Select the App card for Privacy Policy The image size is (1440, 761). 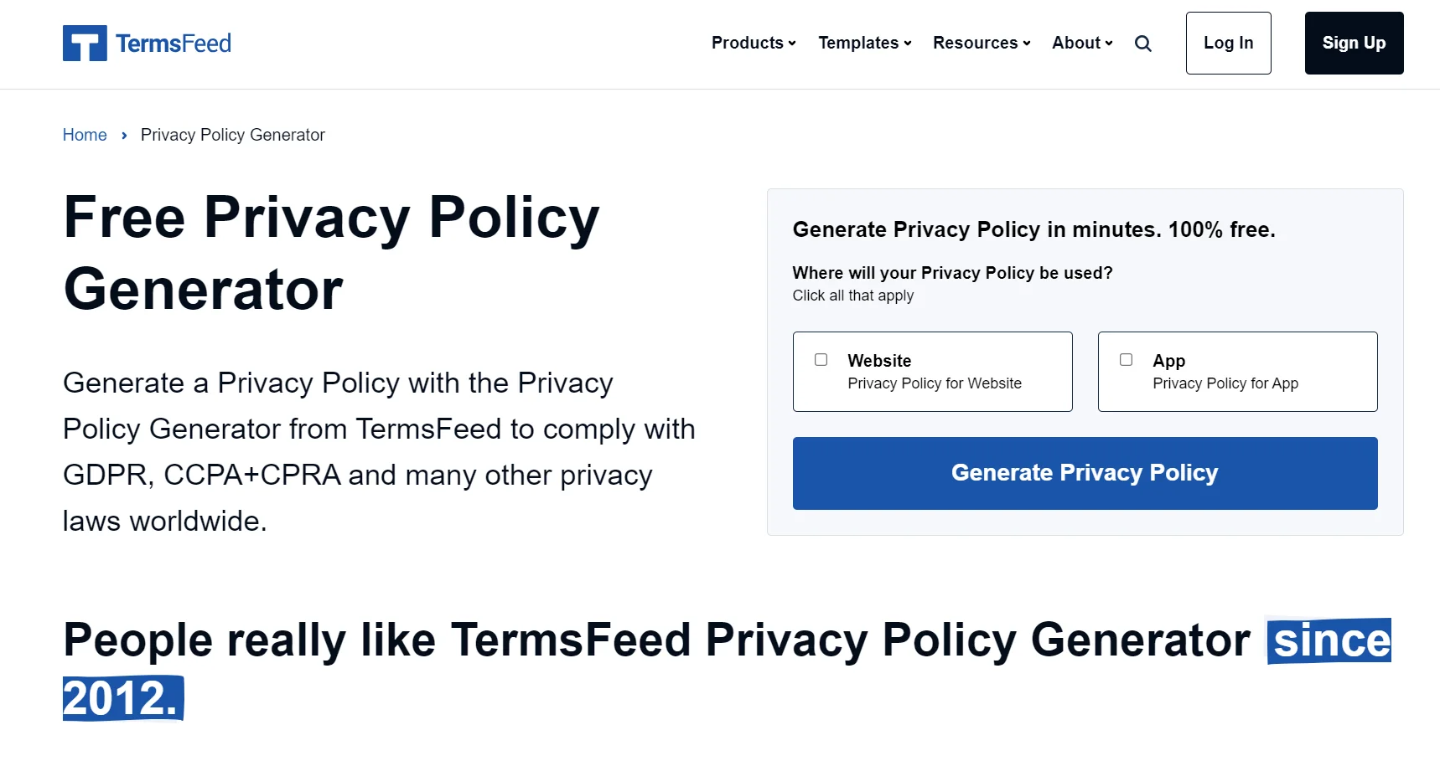point(1237,371)
